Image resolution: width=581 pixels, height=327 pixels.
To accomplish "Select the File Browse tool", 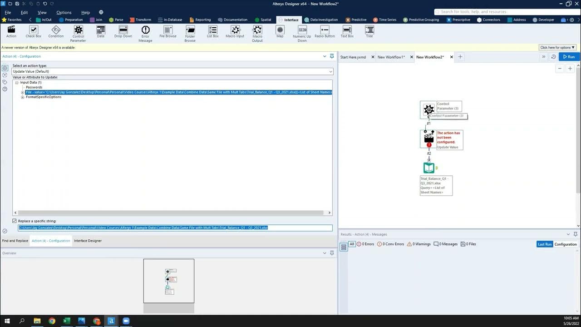I will tap(168, 31).
